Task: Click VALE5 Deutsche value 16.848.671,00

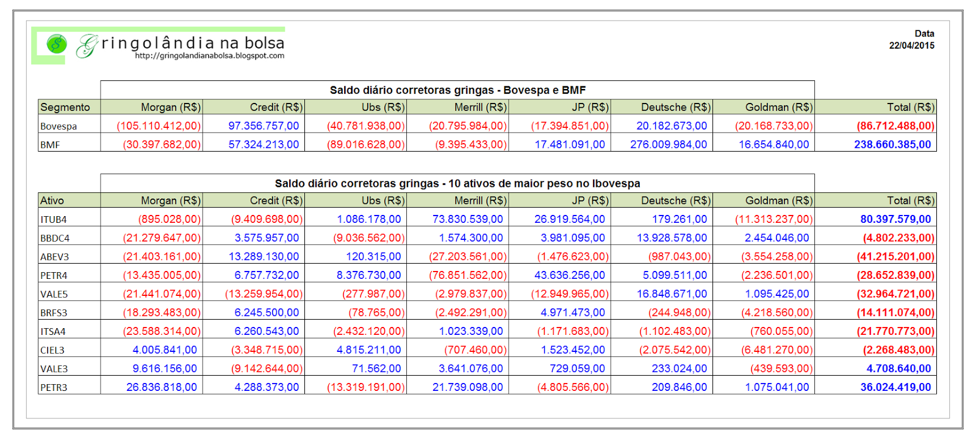Action: (672, 294)
